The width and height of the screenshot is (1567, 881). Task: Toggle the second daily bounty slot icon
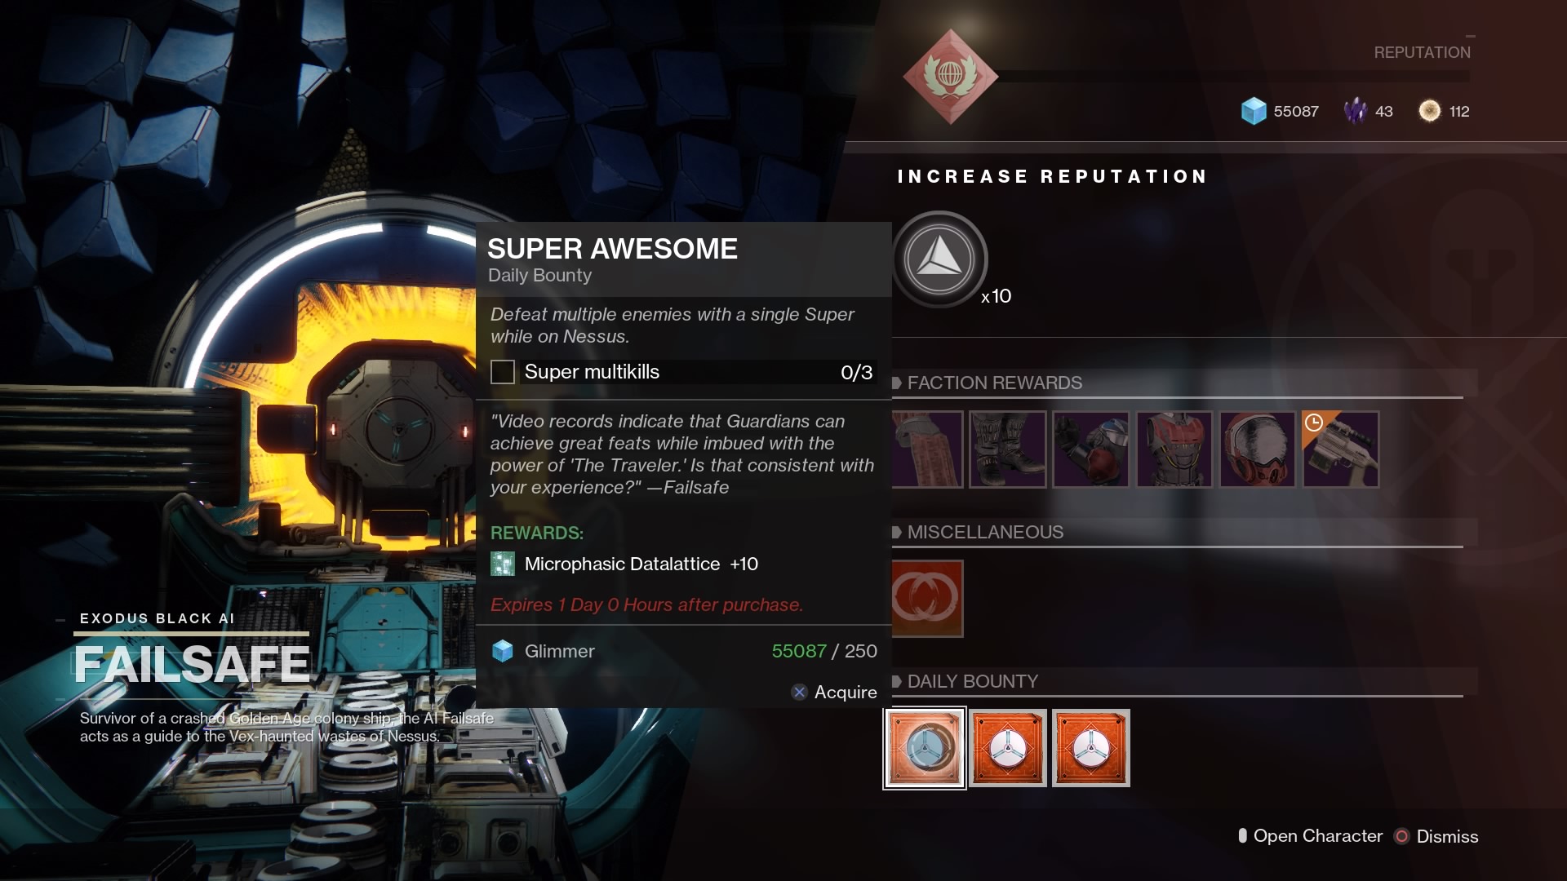(x=1007, y=746)
